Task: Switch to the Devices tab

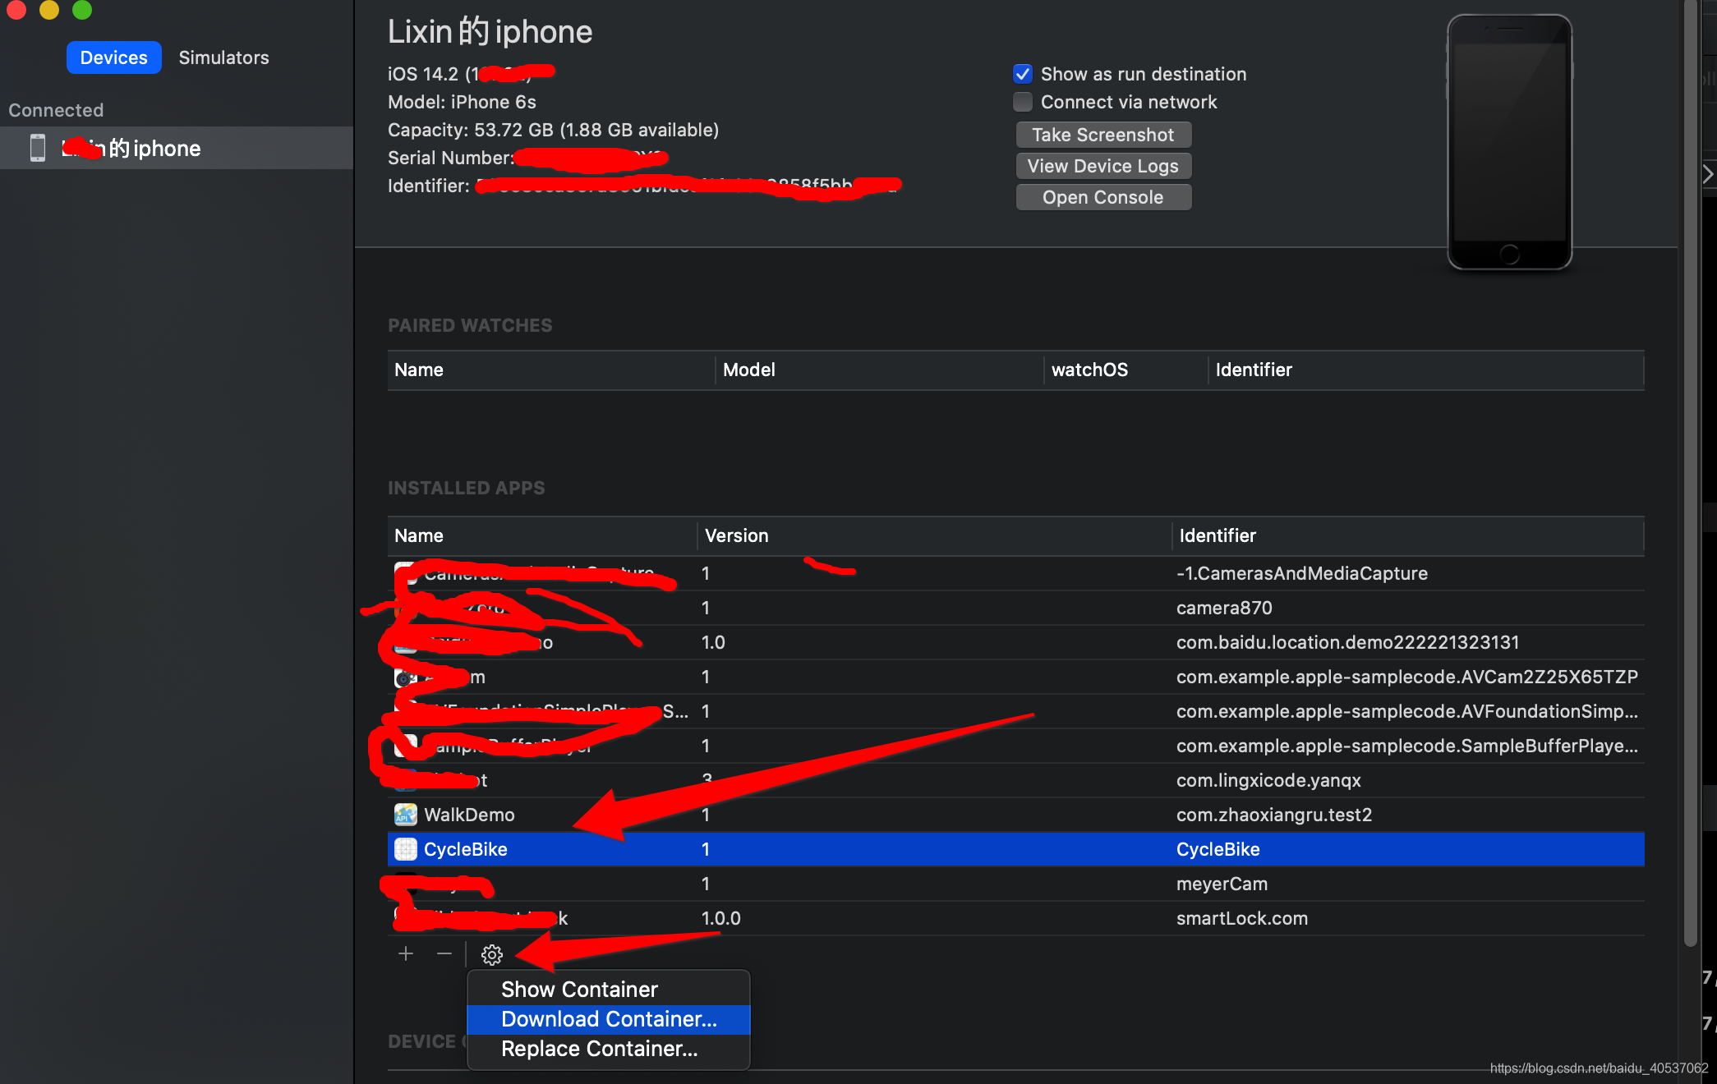Action: [x=114, y=57]
